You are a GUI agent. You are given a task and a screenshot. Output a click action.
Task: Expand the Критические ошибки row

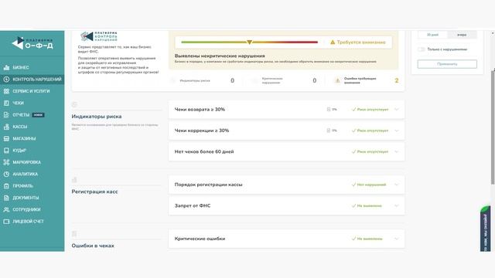tap(397, 239)
